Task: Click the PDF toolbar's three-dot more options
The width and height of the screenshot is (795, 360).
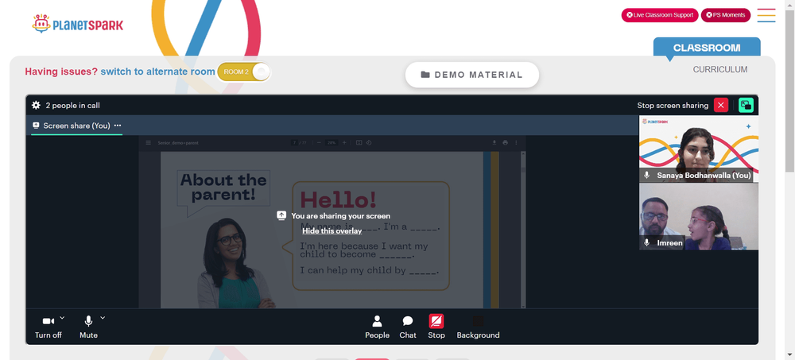Action: [516, 142]
